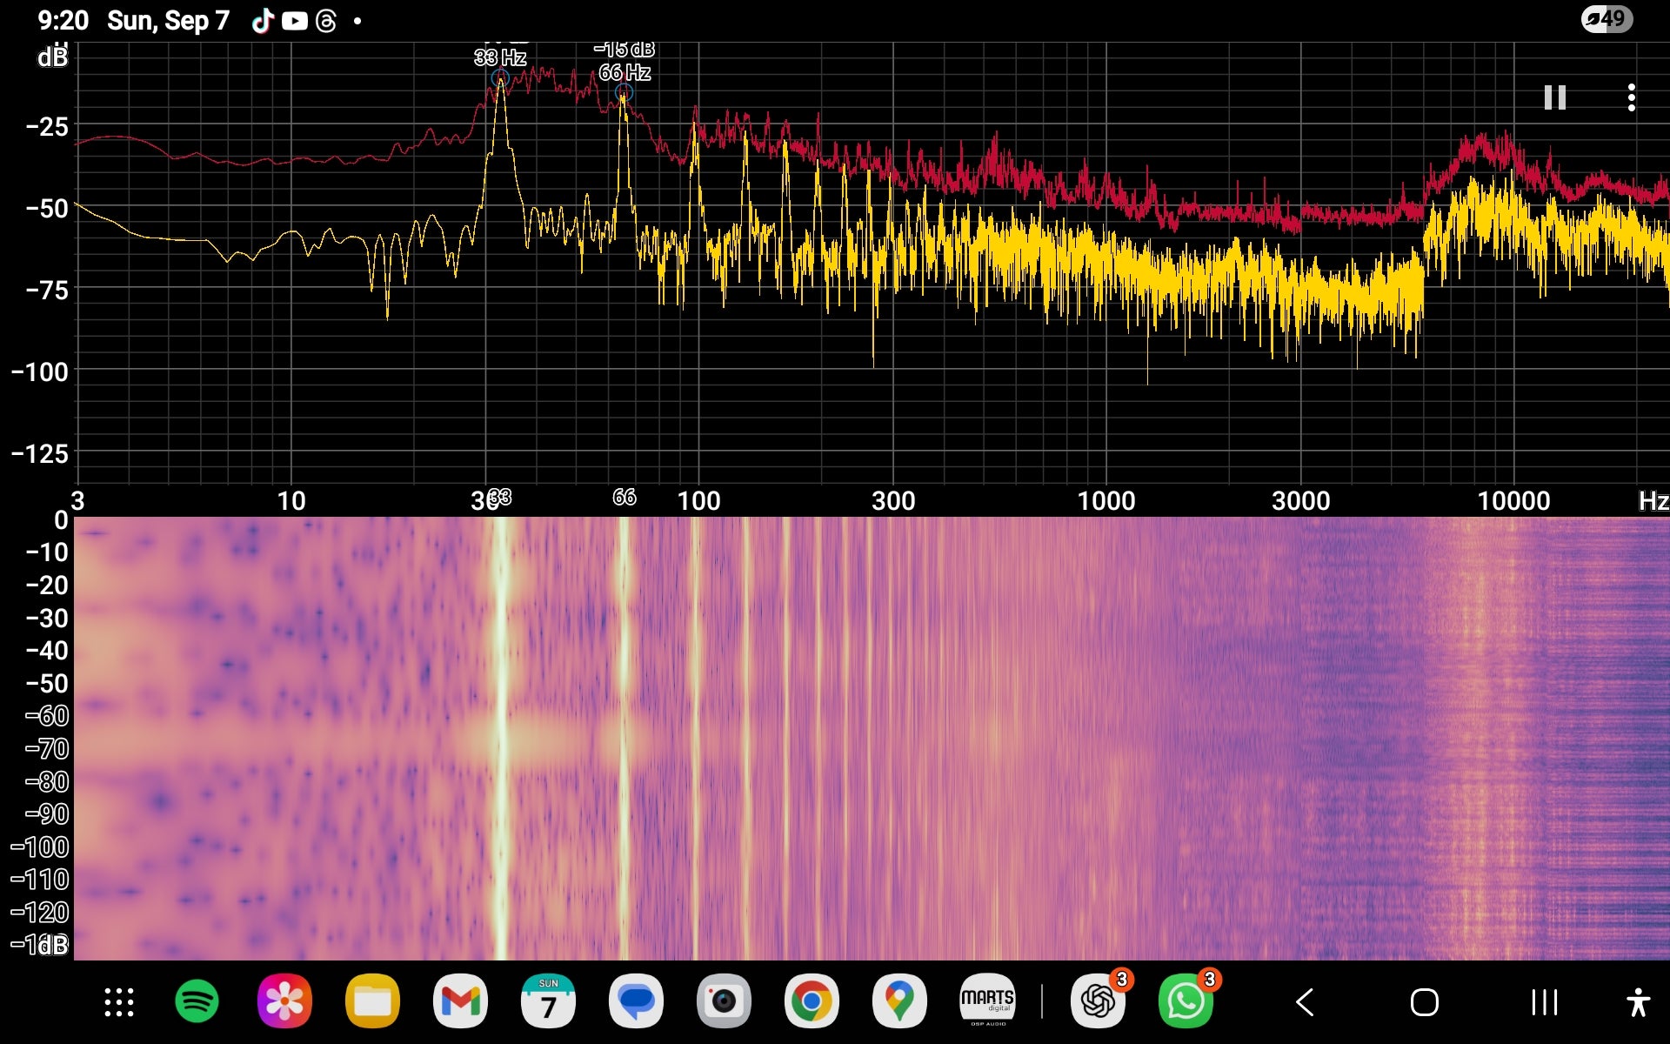Open ChatGPT with 3 notifications

pyautogui.click(x=1098, y=1001)
